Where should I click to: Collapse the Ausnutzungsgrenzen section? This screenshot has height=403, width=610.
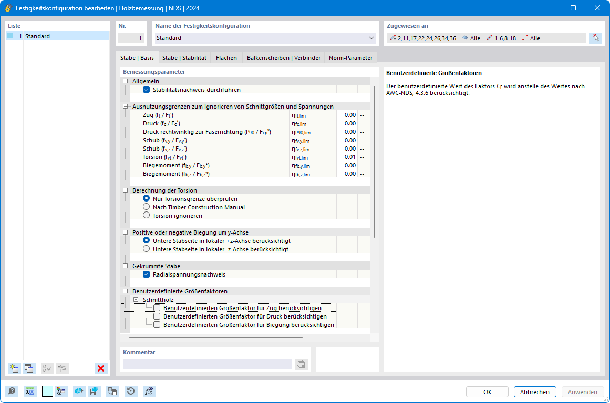point(125,107)
